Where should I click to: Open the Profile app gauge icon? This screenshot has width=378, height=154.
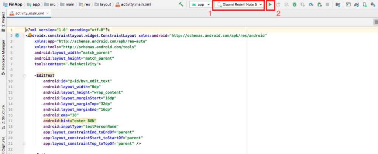click(x=311, y=4)
